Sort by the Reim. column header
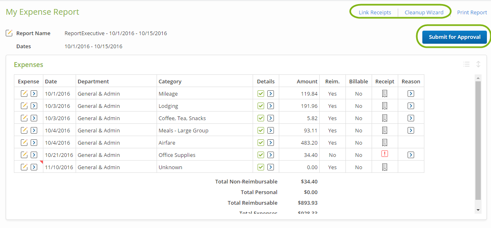 tap(332, 81)
